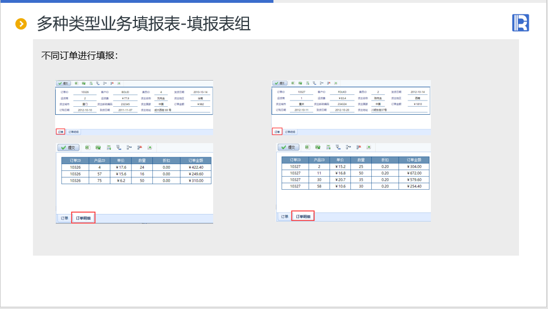The width and height of the screenshot is (548, 309).
Task: Click the ¥20.7 unit price cell
Action: click(x=341, y=180)
